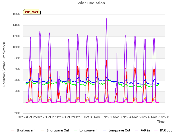Click the Nov 2 x-axis label
The image size is (182, 136).
click(x=108, y=117)
